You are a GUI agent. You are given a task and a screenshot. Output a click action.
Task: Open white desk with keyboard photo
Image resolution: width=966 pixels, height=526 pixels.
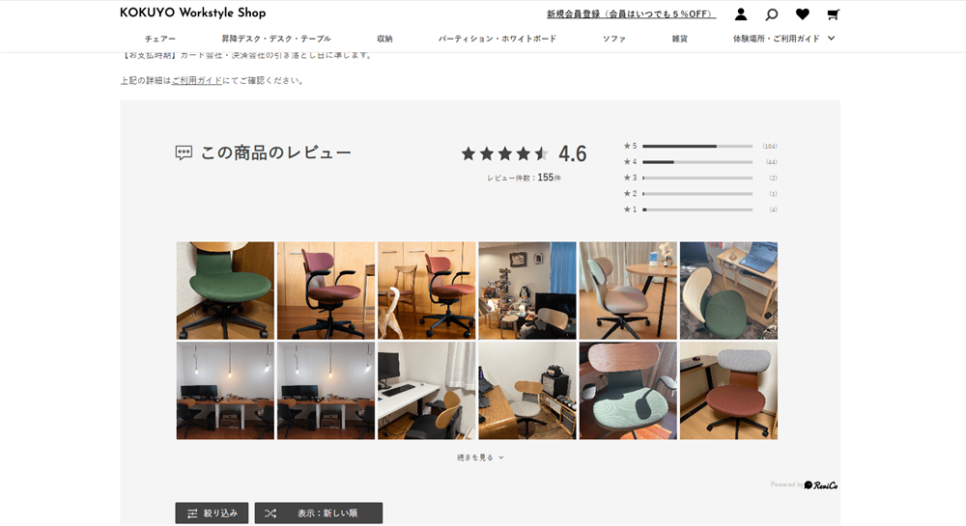(x=426, y=391)
